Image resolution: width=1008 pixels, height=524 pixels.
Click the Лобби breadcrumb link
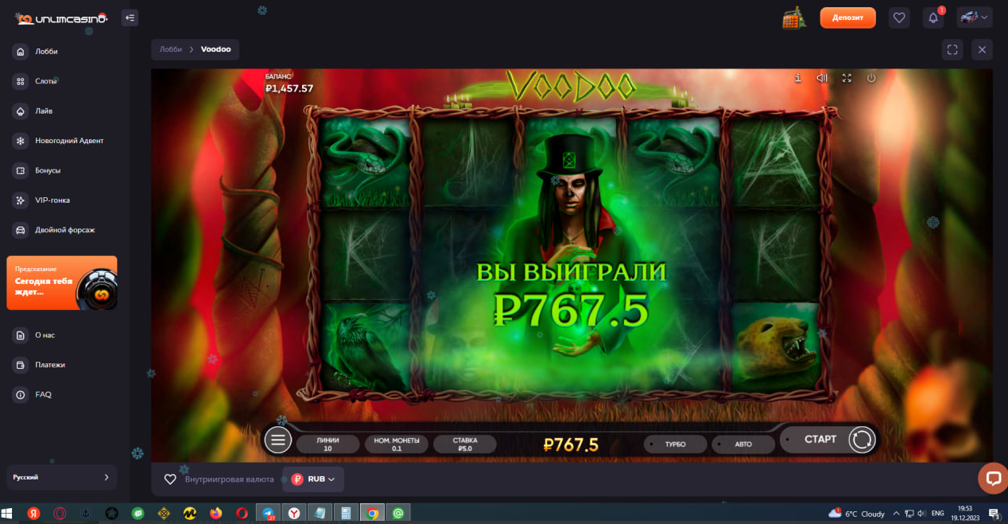pyautogui.click(x=170, y=49)
